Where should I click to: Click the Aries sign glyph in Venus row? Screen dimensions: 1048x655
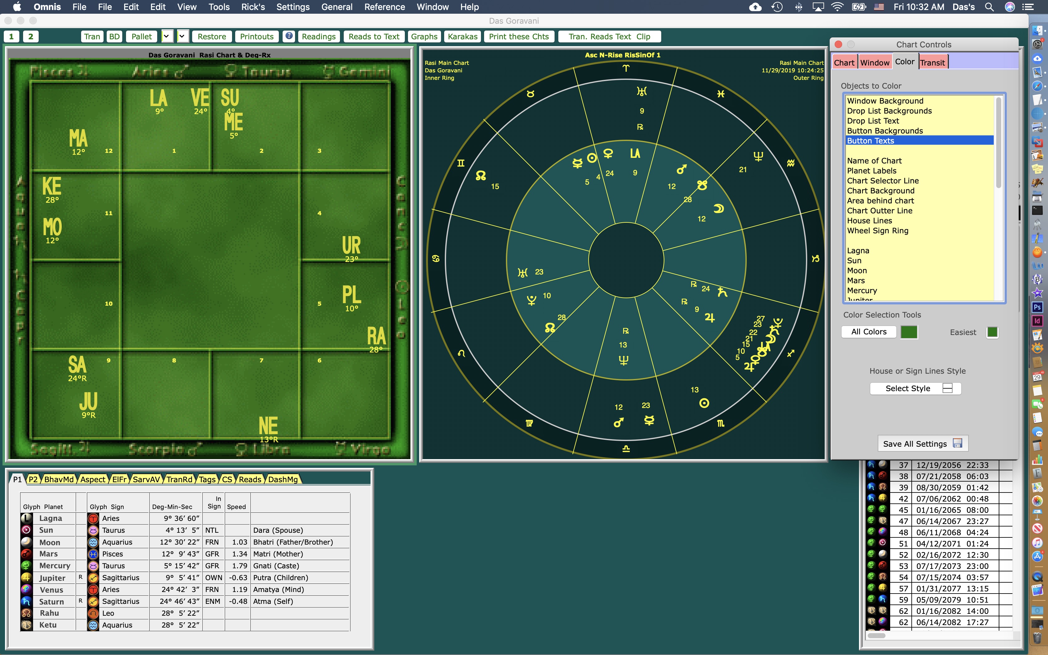[93, 589]
